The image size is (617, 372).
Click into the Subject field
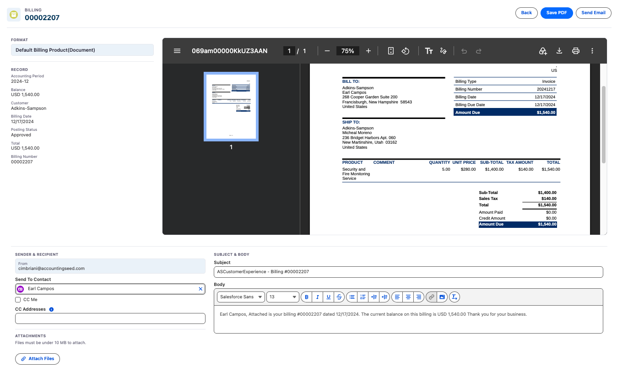click(408, 272)
